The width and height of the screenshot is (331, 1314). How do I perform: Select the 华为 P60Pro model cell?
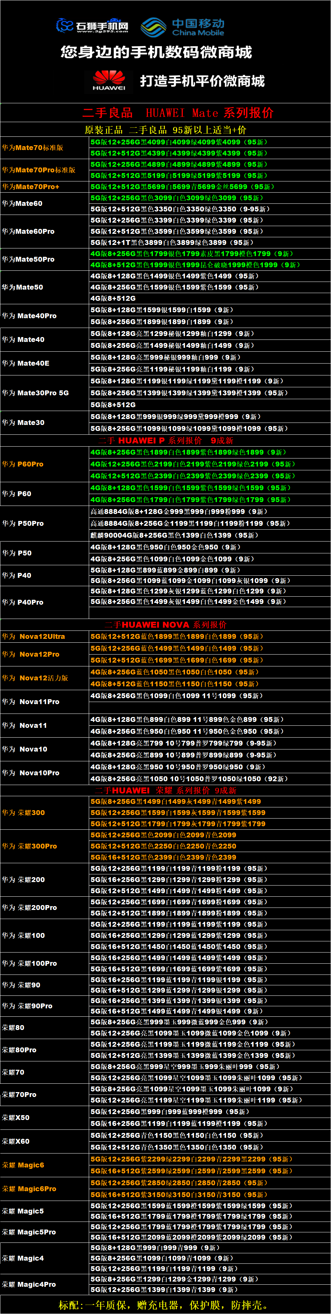pyautogui.click(x=45, y=464)
